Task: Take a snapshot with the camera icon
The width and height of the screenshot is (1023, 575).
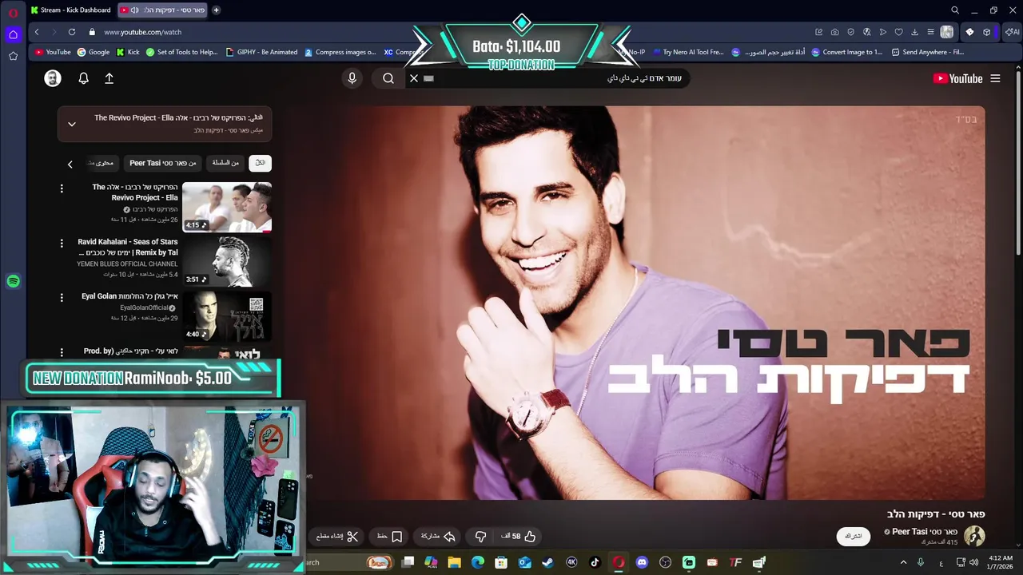Action: click(834, 32)
